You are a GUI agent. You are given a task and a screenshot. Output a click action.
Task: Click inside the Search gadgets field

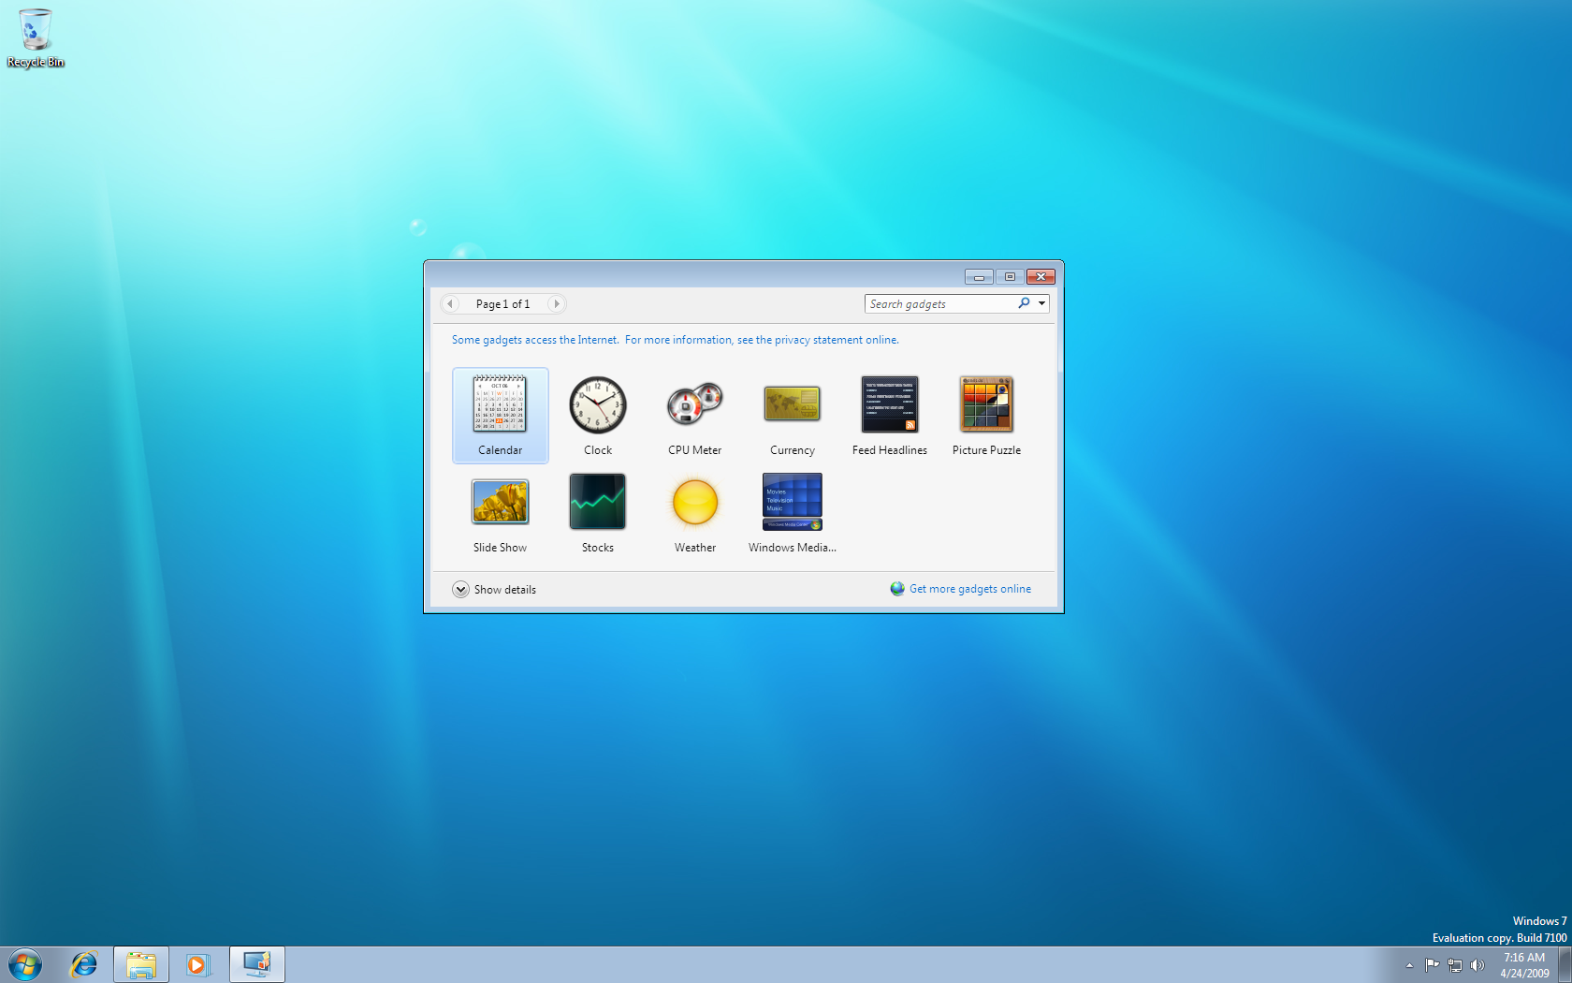[936, 303]
